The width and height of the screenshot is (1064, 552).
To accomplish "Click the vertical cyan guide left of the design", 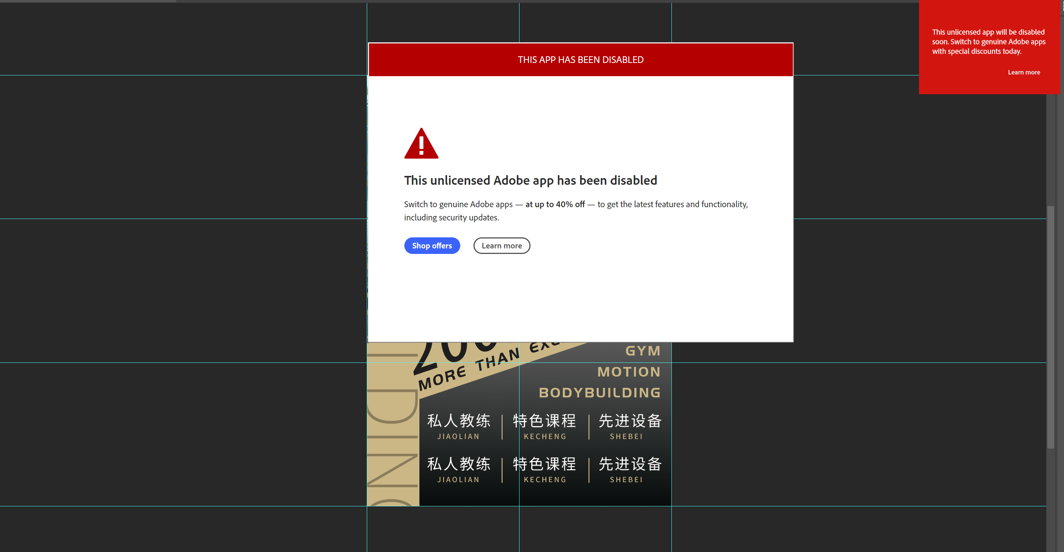I will tap(367, 289).
